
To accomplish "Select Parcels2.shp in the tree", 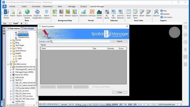I will click(23, 35).
